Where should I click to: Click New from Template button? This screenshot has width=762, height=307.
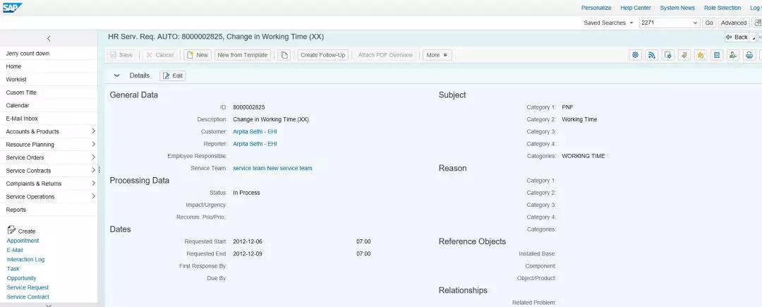pos(243,55)
